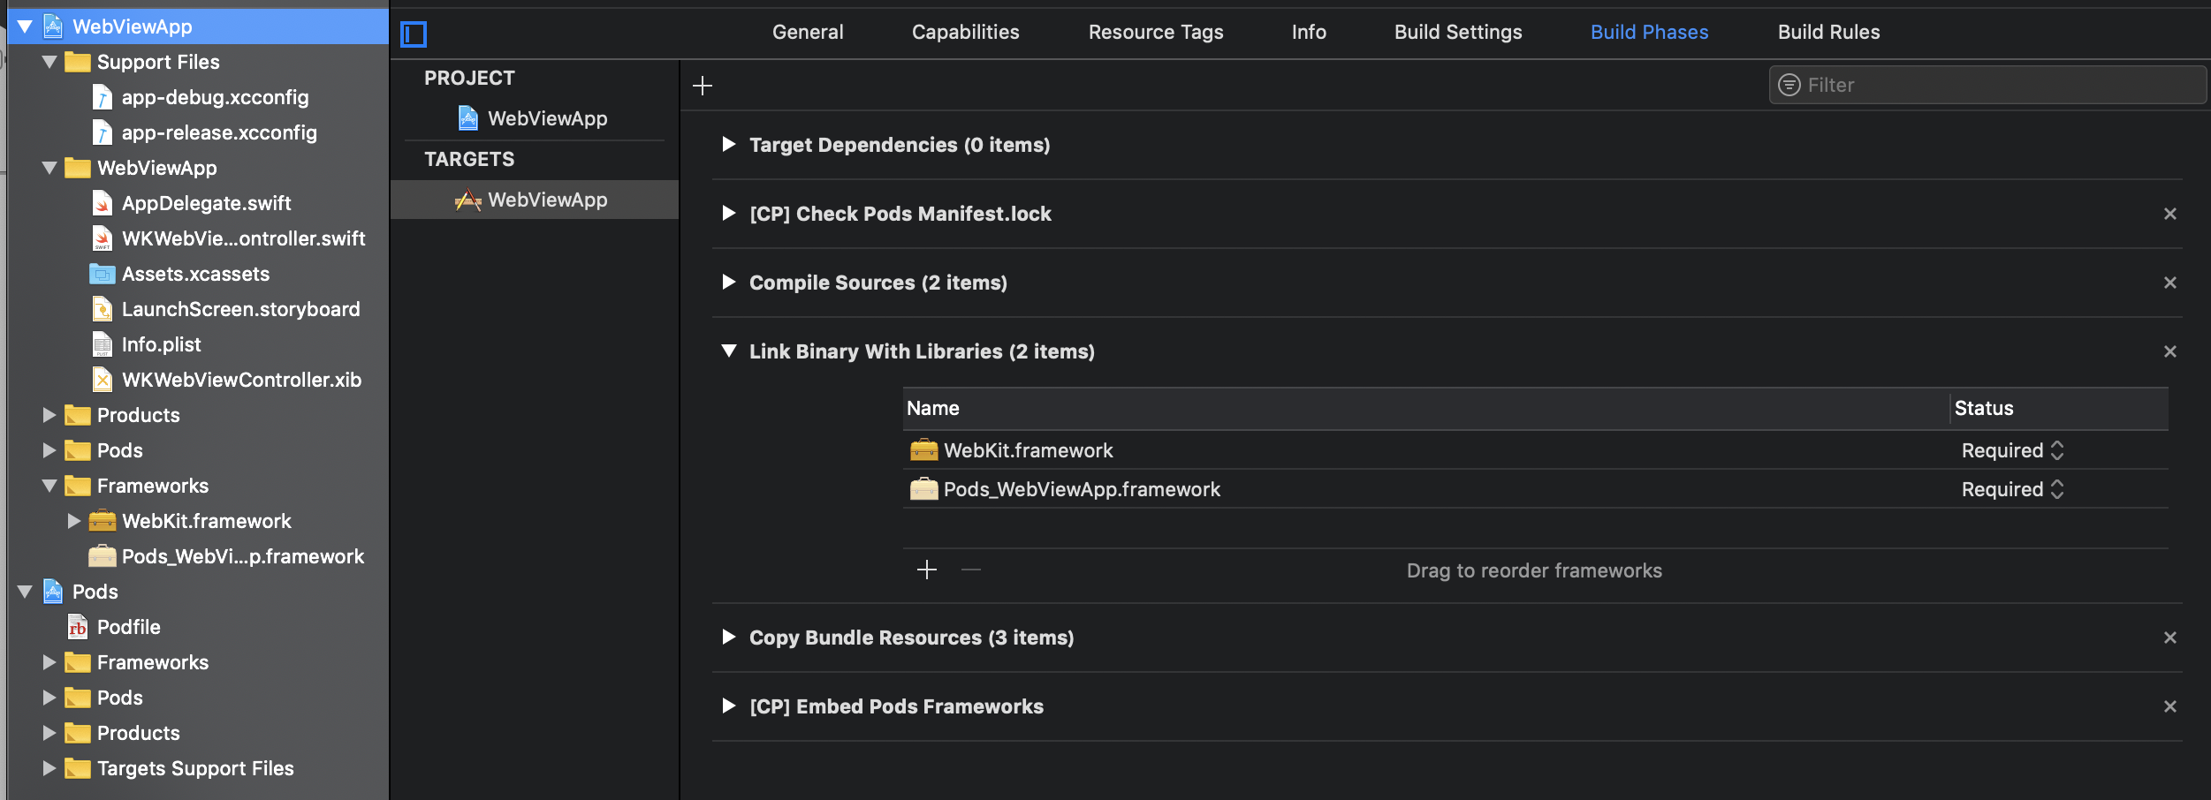Expand Copy Bundle Resources section
2211x800 pixels.
(x=728, y=637)
